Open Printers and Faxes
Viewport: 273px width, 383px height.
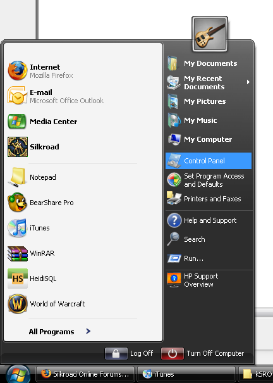click(209, 199)
